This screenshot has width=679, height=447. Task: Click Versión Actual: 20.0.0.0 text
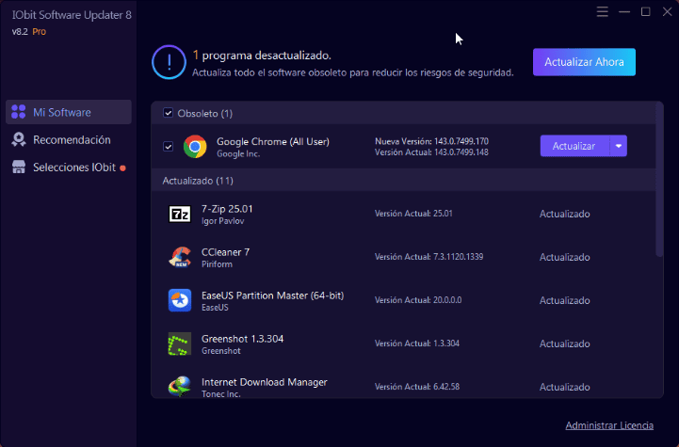point(418,300)
